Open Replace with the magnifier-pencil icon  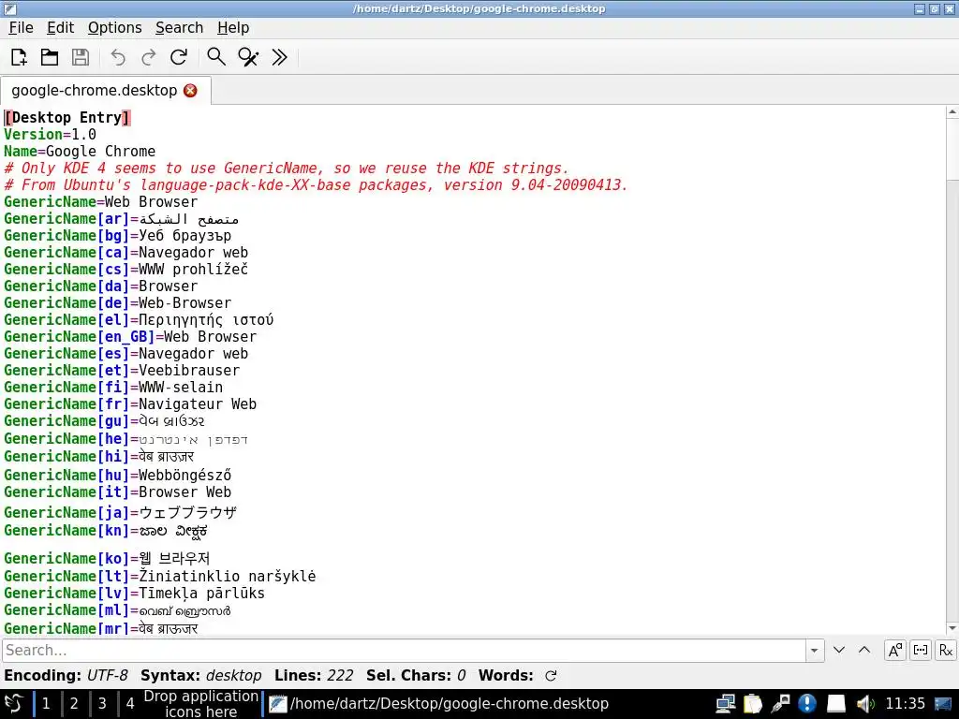coord(248,57)
